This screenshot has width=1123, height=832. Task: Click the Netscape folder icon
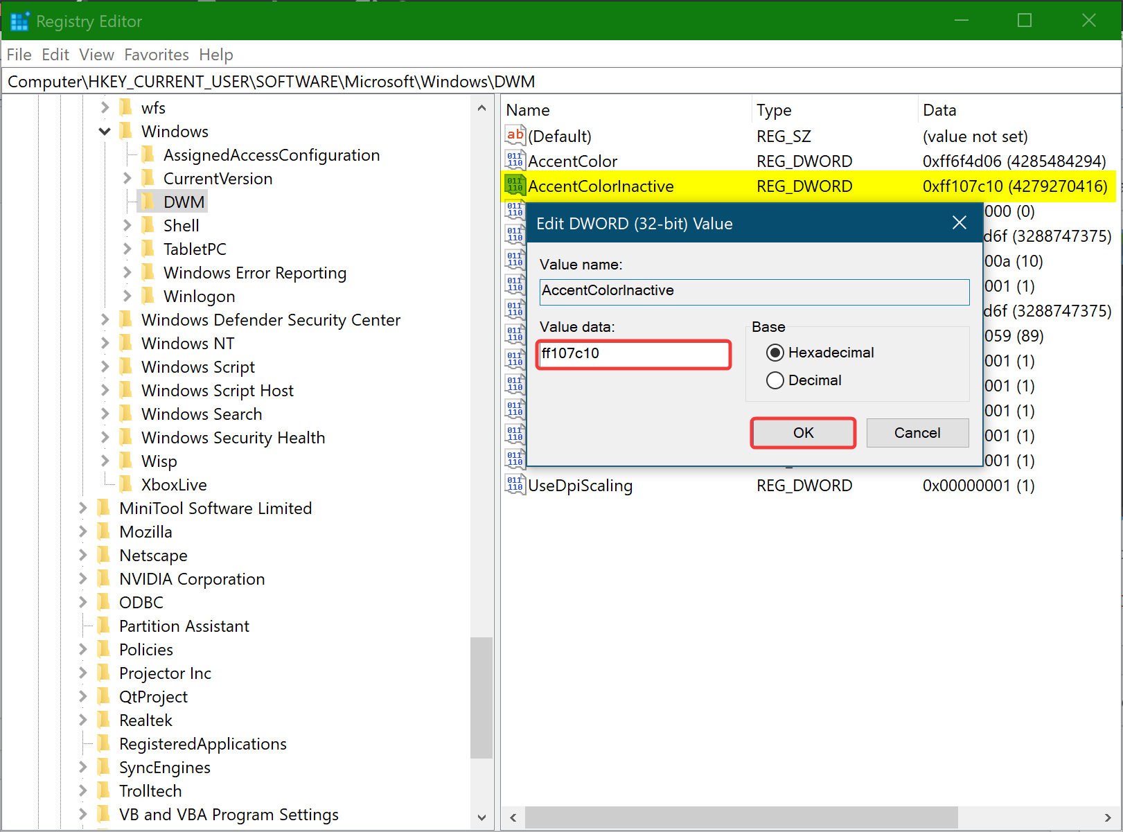pyautogui.click(x=103, y=555)
